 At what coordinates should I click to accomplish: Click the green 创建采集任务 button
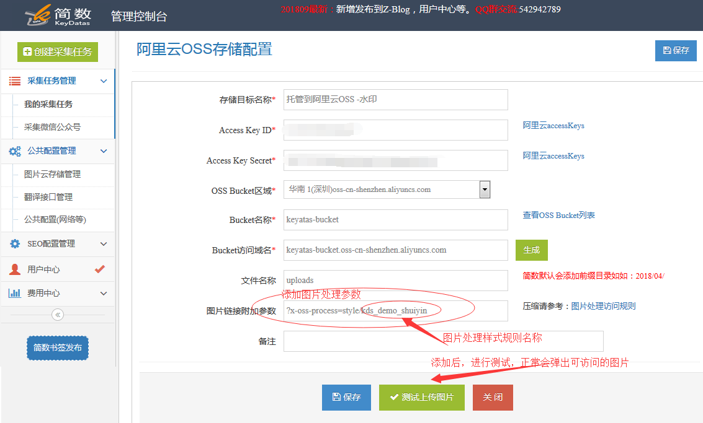tap(58, 52)
